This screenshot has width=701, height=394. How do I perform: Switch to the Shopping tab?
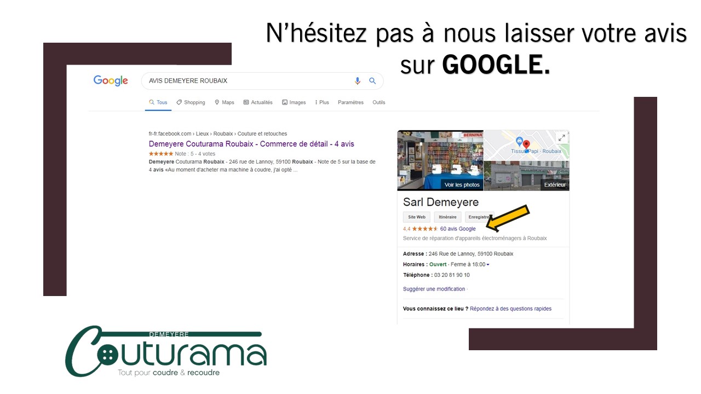(x=191, y=102)
